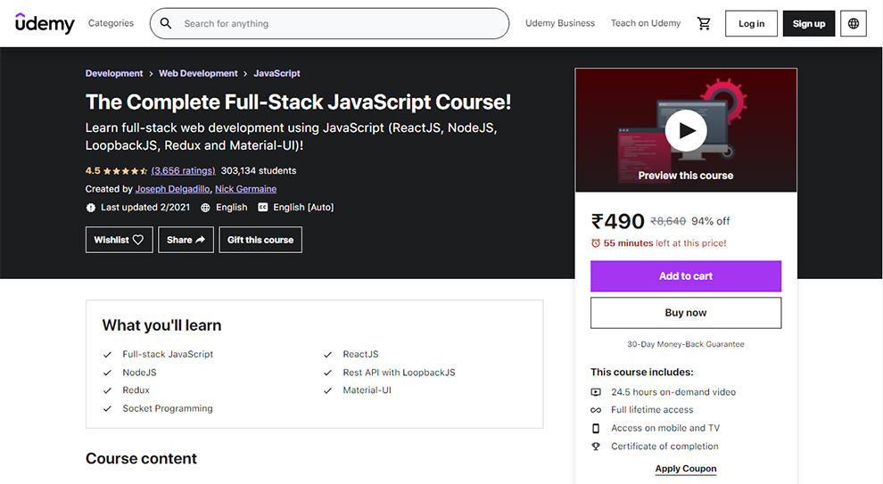Click the checkmark beside Full-stack JavaScript
This screenshot has width=883, height=484.
(x=107, y=355)
